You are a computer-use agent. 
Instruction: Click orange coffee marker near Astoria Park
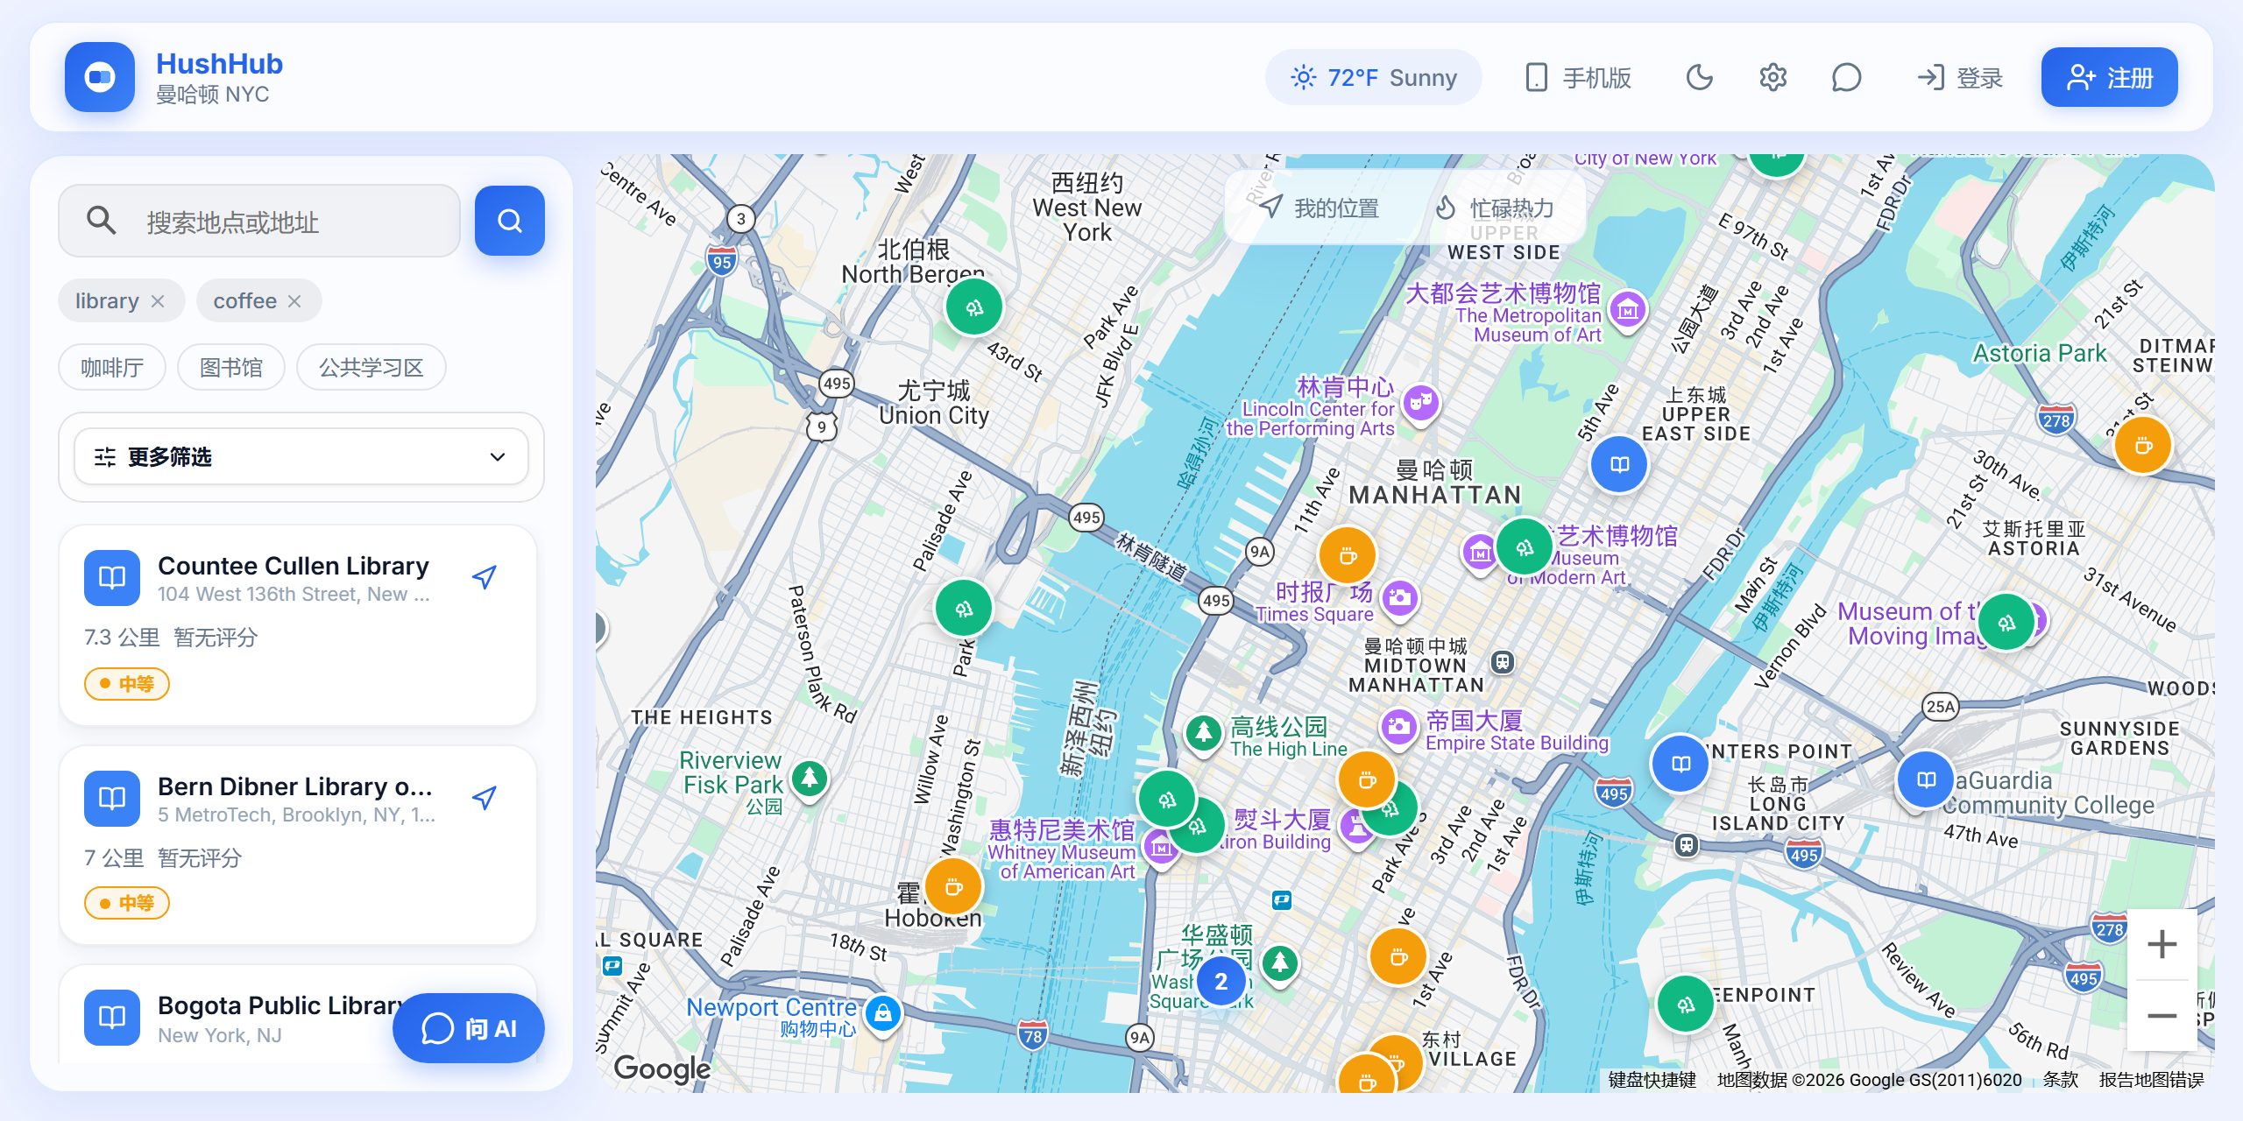pos(2142,445)
